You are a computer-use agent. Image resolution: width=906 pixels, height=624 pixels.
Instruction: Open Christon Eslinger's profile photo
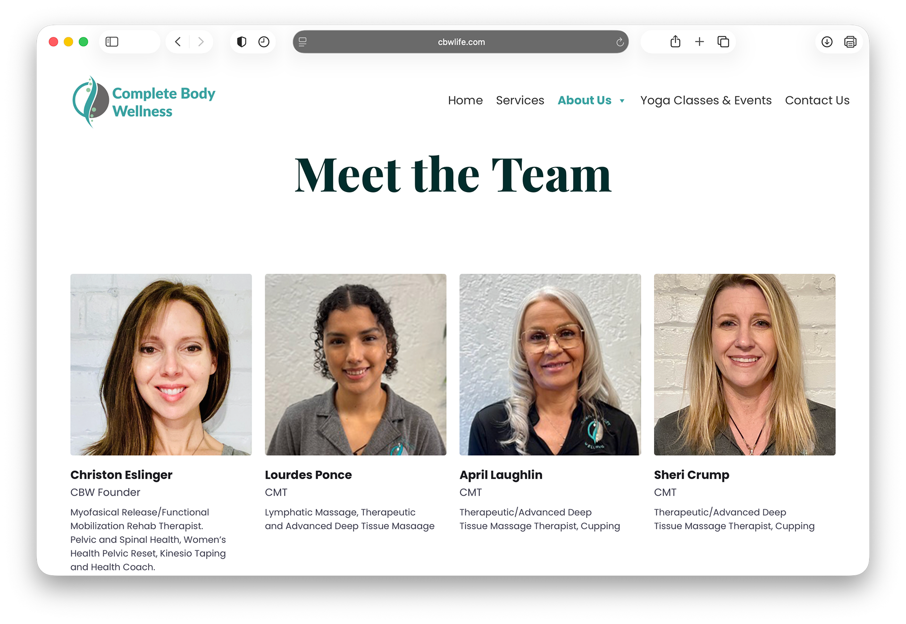click(x=161, y=364)
